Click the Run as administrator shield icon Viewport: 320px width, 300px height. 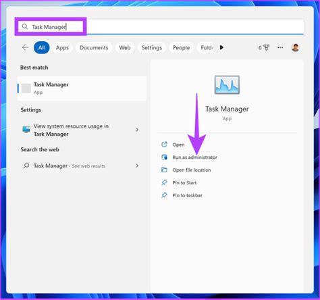[x=164, y=157]
